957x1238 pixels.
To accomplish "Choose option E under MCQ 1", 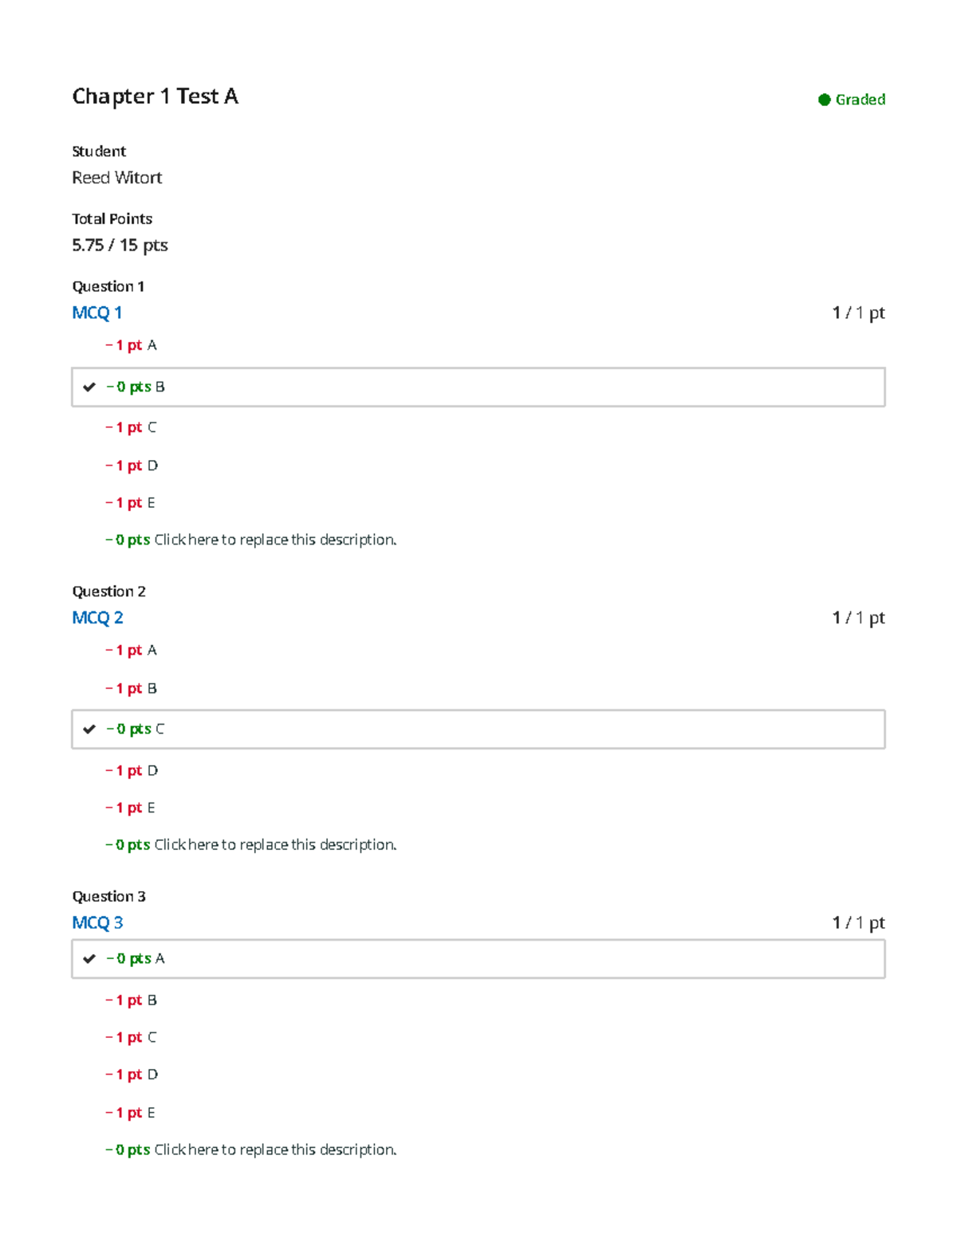I will (x=130, y=503).
